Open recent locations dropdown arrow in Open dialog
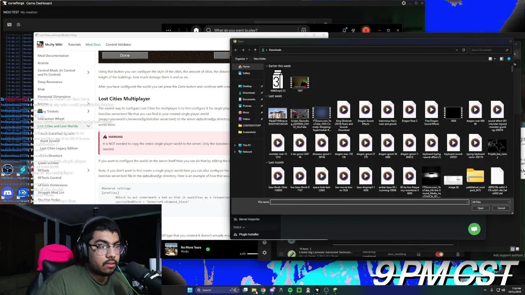 point(249,50)
